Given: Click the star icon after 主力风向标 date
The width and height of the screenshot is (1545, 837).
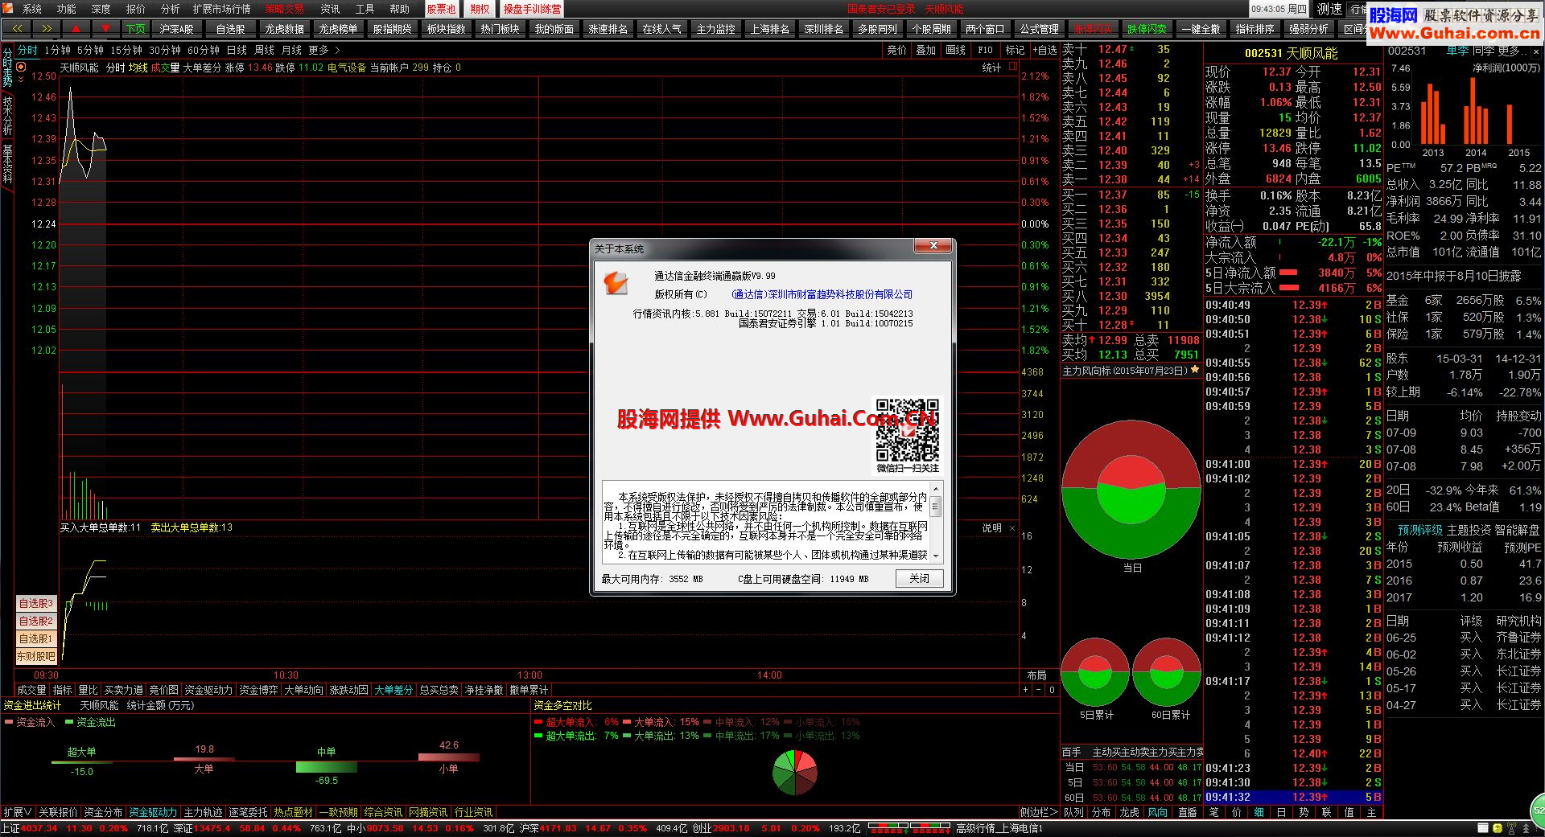Looking at the screenshot, I should [x=1195, y=370].
